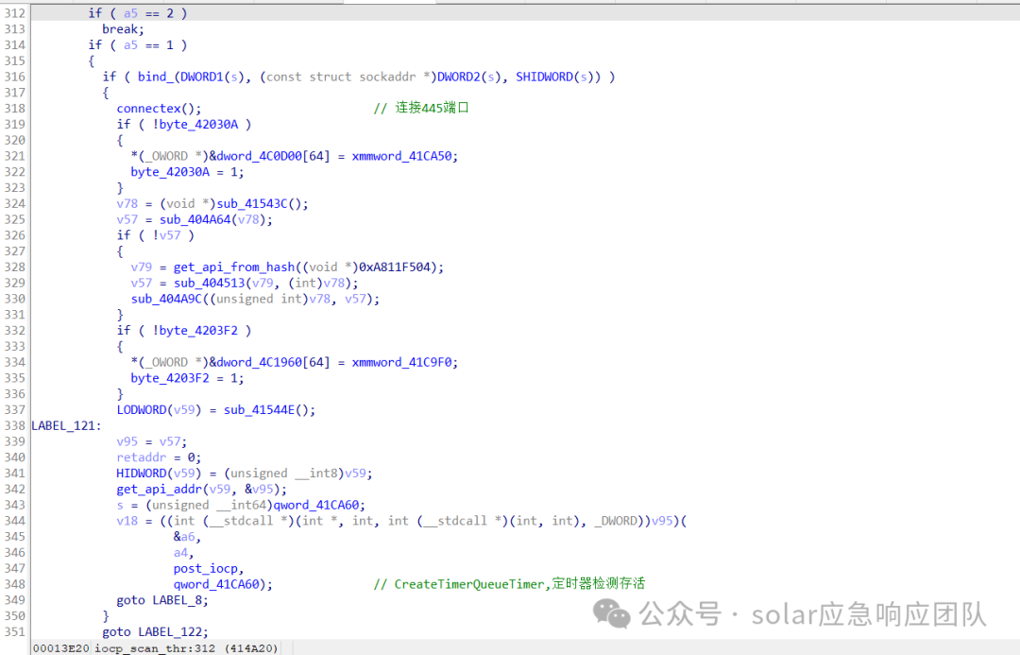Viewport: 1020px width, 655px height.
Task: Click the a5 == 2 condition
Action: (148, 13)
